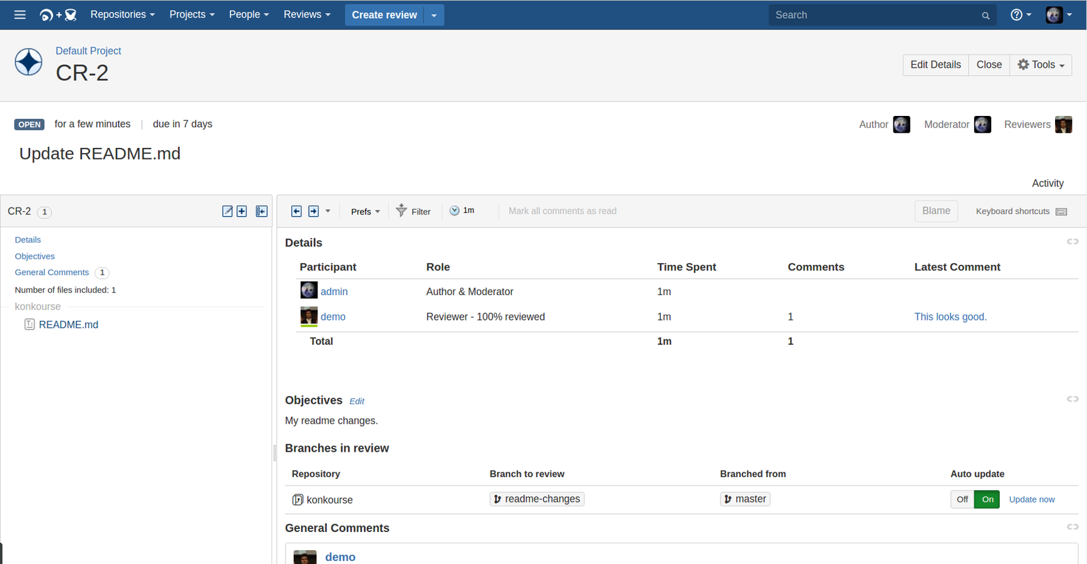Click the konkourse folder in the file tree
The width and height of the screenshot is (1087, 564).
(x=38, y=306)
